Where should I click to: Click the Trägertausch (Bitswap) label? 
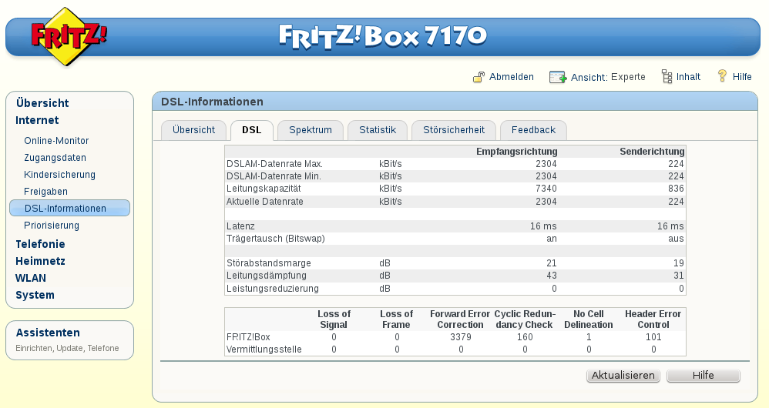pos(276,239)
